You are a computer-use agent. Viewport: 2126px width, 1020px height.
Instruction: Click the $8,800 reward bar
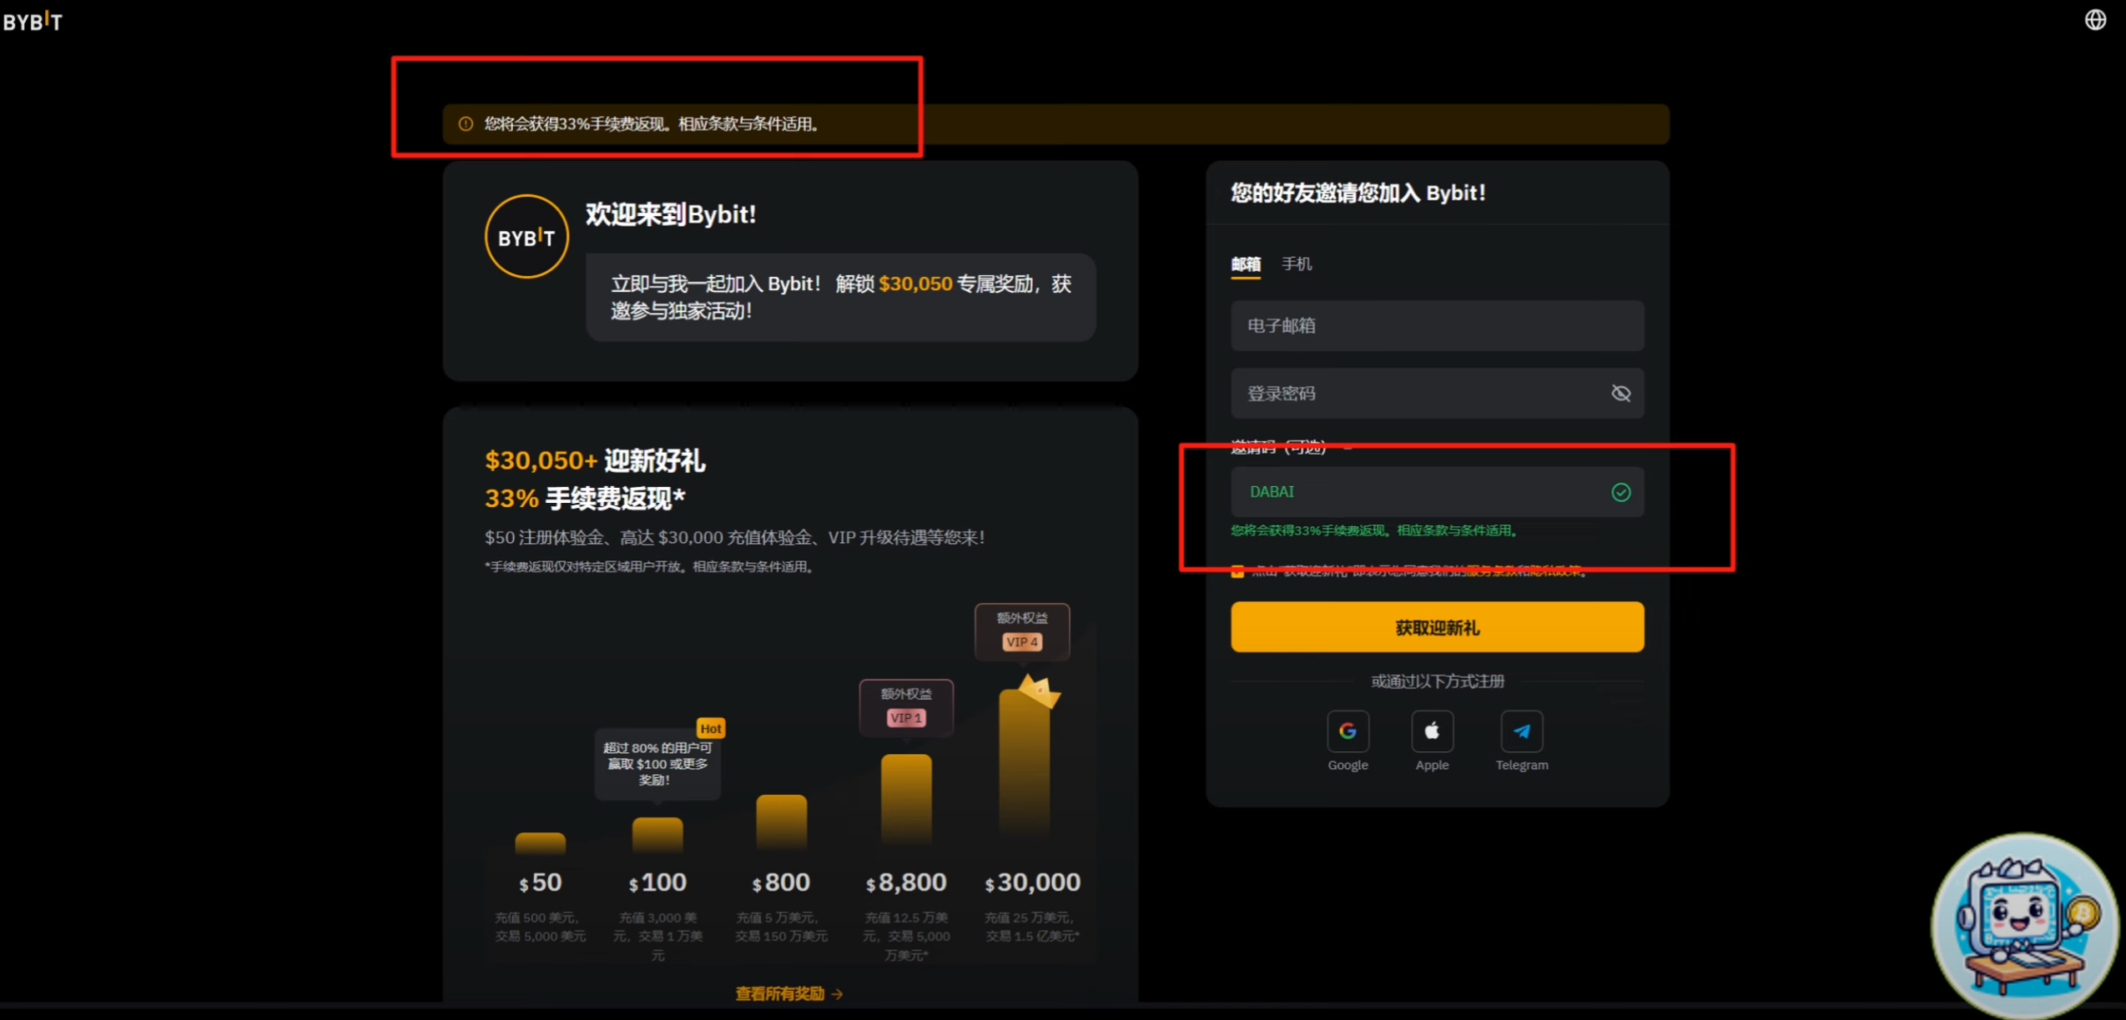(x=906, y=799)
